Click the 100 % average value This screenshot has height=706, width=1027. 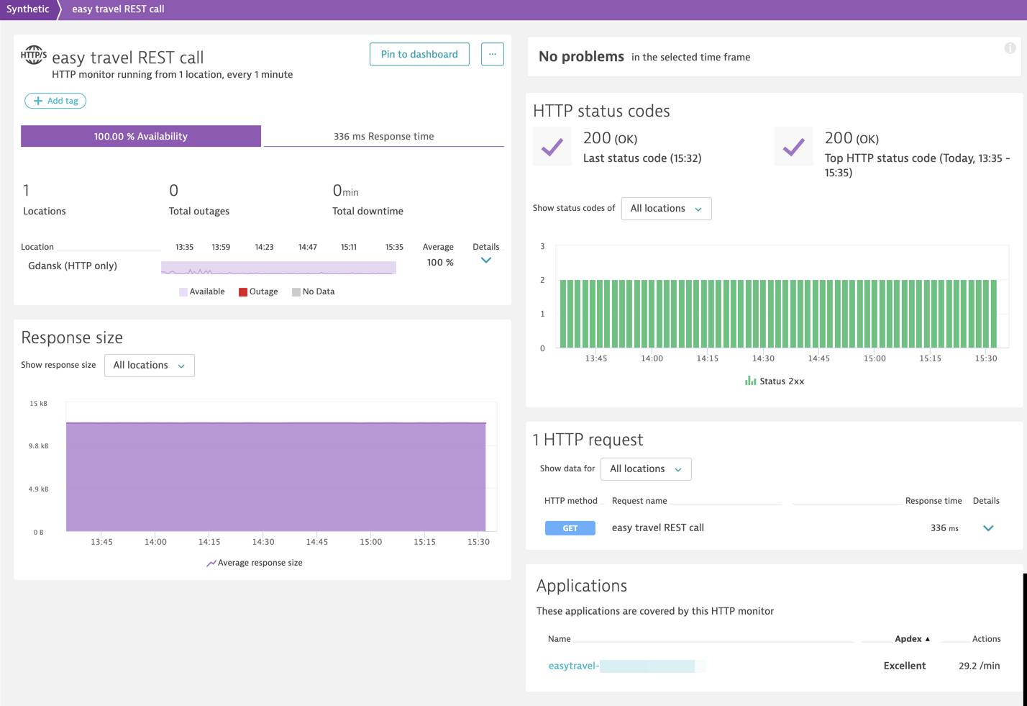pyautogui.click(x=440, y=263)
